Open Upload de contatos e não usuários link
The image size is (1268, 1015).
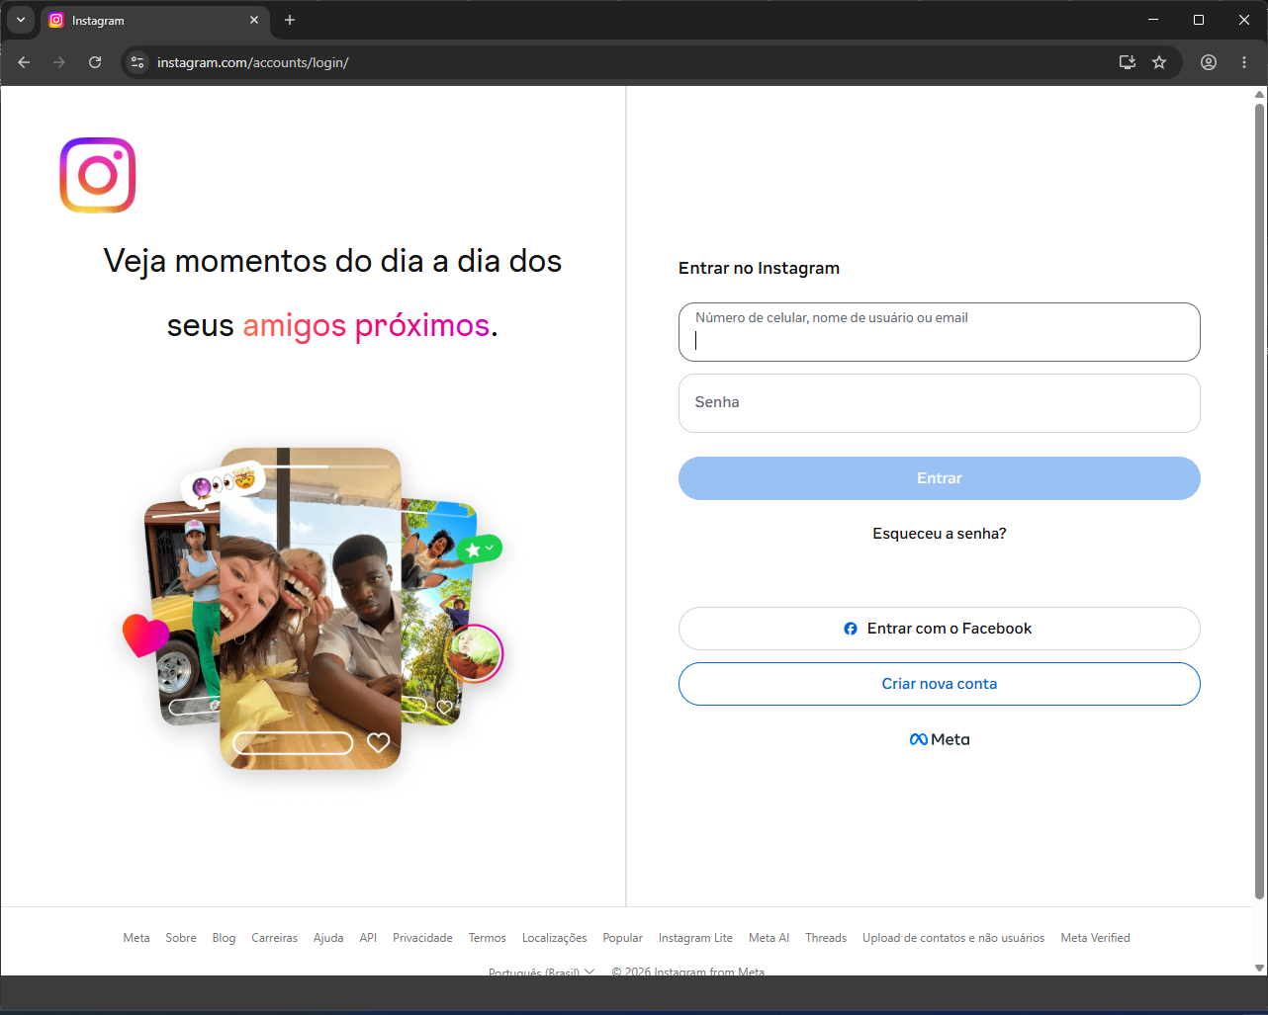(953, 938)
